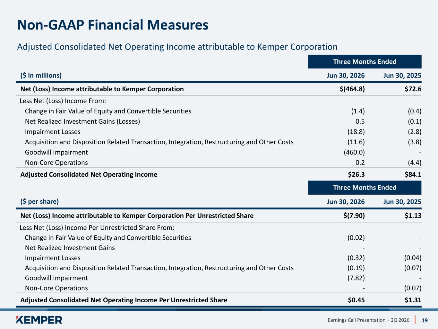
Task: Click the 'Earnings Call Presentation – 2Q 2026' footer text
Action: (369, 320)
